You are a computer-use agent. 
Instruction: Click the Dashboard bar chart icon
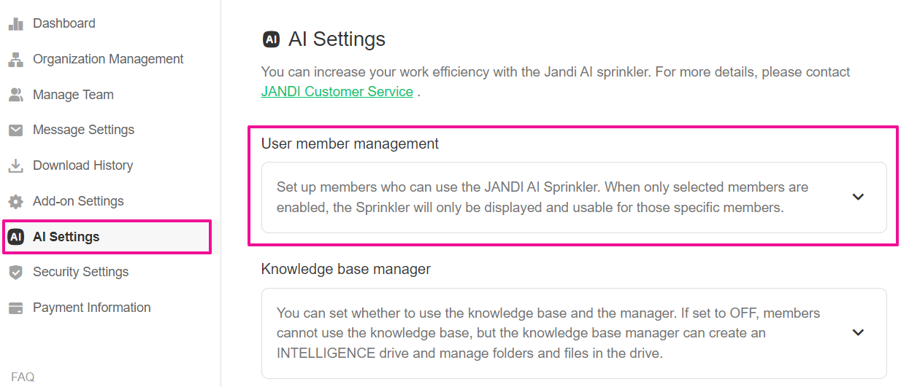(x=15, y=24)
